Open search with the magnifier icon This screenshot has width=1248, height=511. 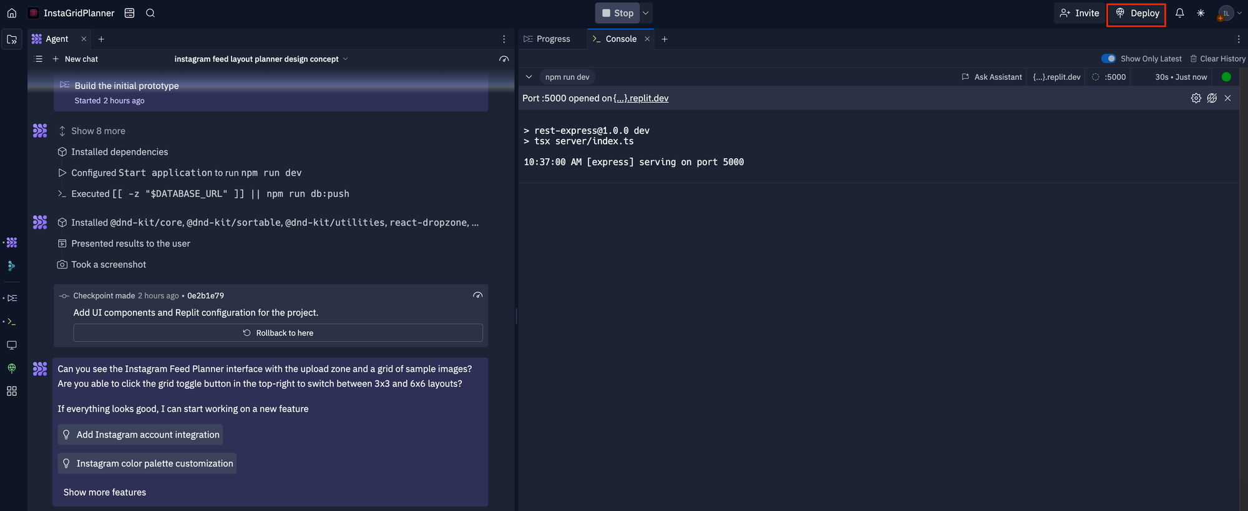point(150,13)
